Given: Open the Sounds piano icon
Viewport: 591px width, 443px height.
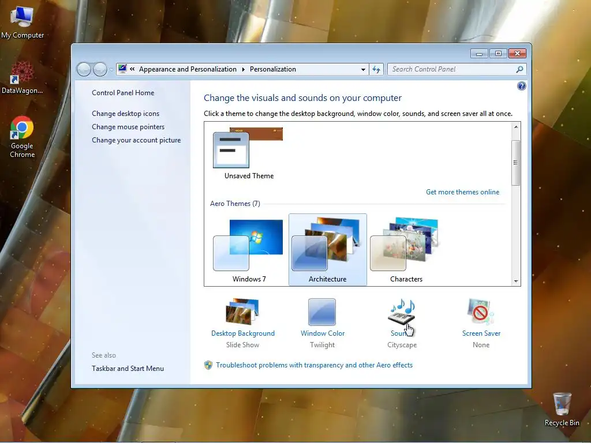Looking at the screenshot, I should 402,311.
